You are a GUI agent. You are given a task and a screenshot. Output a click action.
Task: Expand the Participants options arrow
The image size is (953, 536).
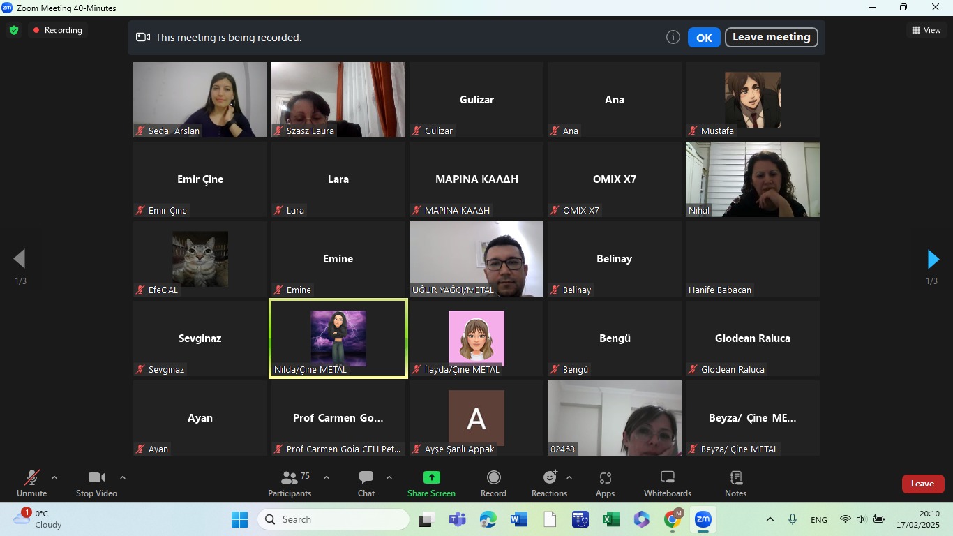[327, 478]
